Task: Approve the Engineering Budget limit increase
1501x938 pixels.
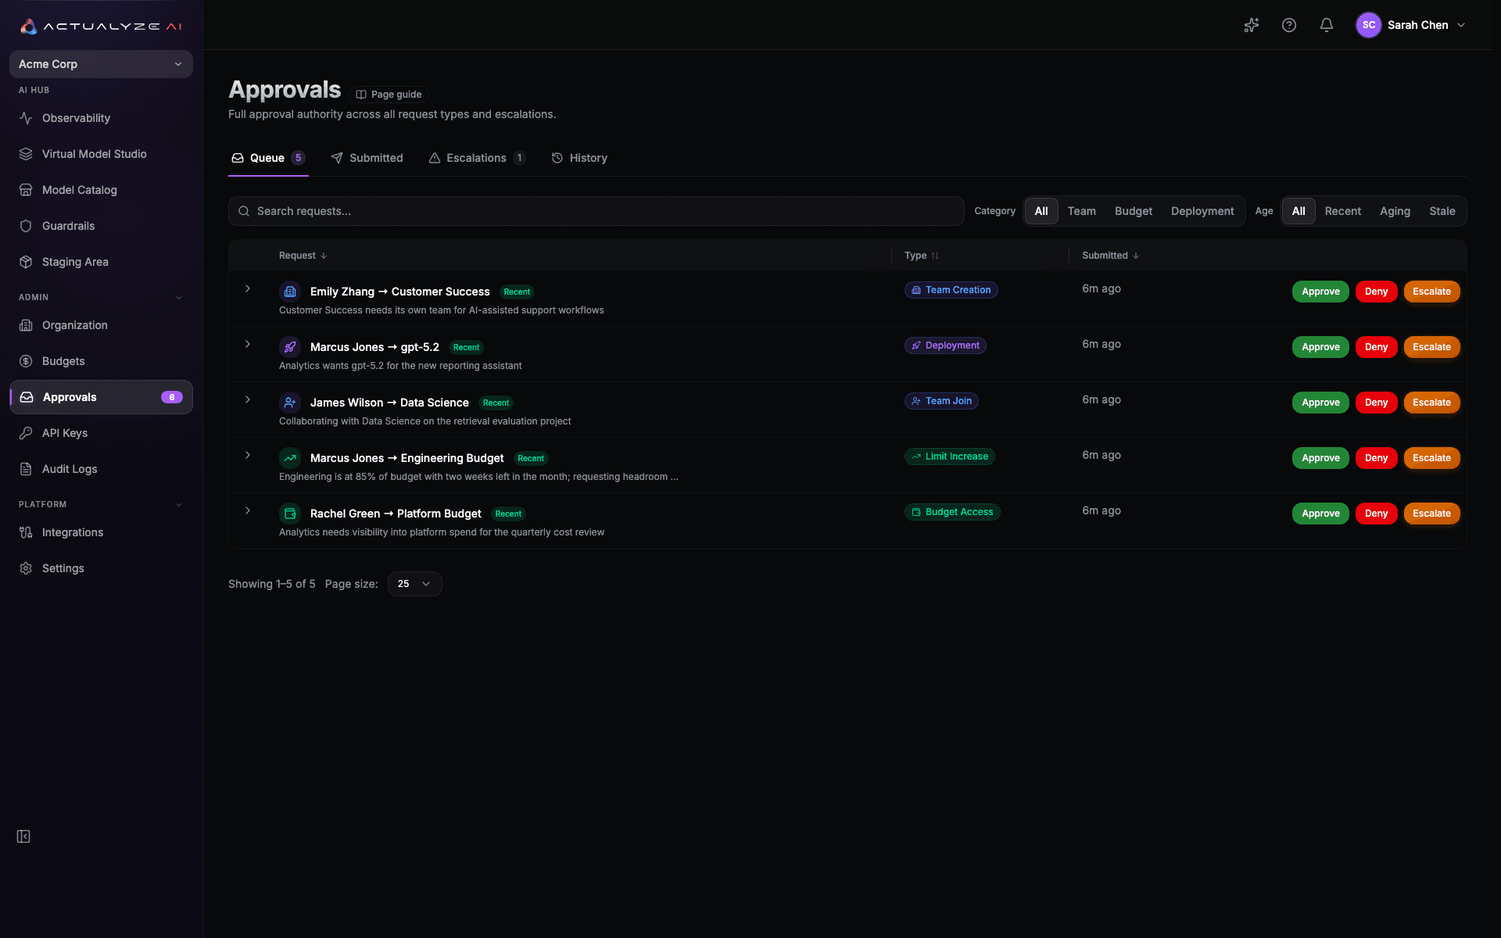Action: pyautogui.click(x=1320, y=458)
